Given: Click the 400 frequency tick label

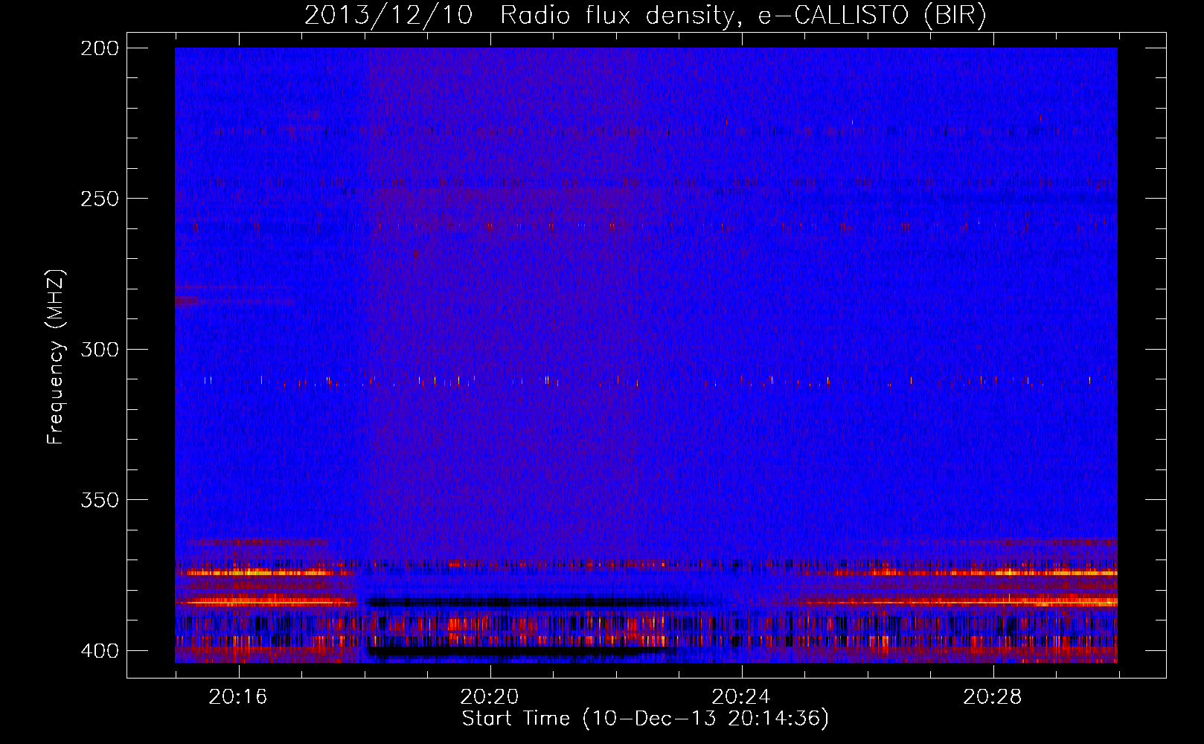Looking at the screenshot, I should 100,651.
